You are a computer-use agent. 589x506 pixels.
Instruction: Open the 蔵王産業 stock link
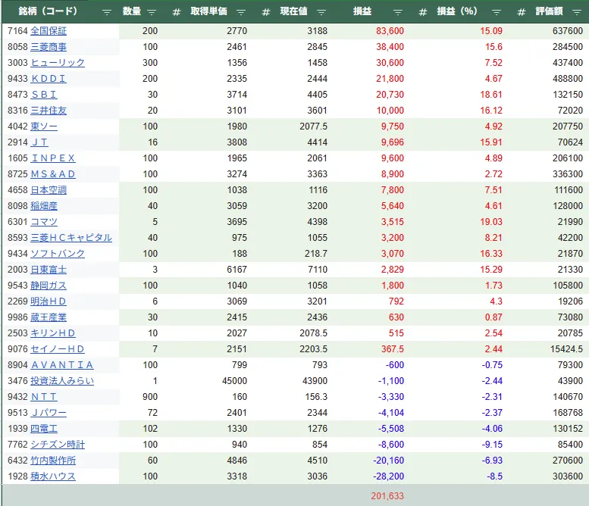49,317
